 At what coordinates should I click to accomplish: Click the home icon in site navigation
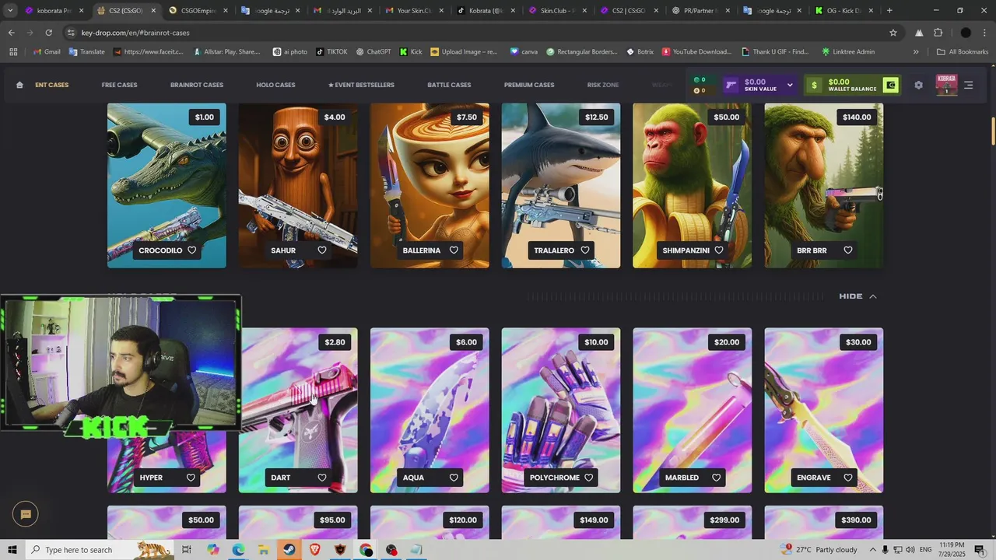point(19,85)
